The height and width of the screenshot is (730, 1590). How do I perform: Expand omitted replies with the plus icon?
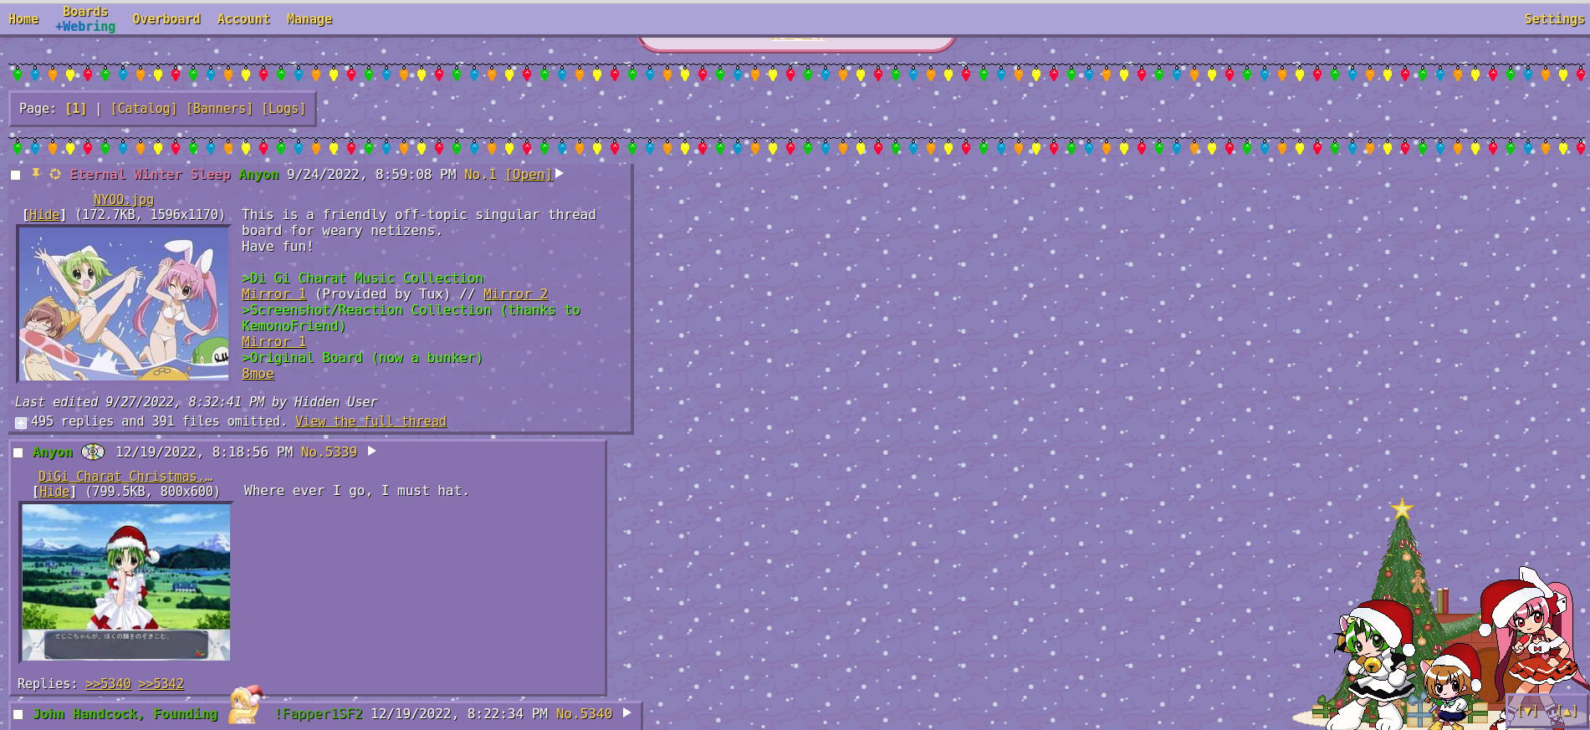[x=21, y=422]
